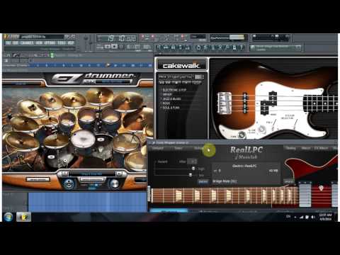Click the left round knob in EZdrummer
340x255 pixels.
tap(69, 183)
